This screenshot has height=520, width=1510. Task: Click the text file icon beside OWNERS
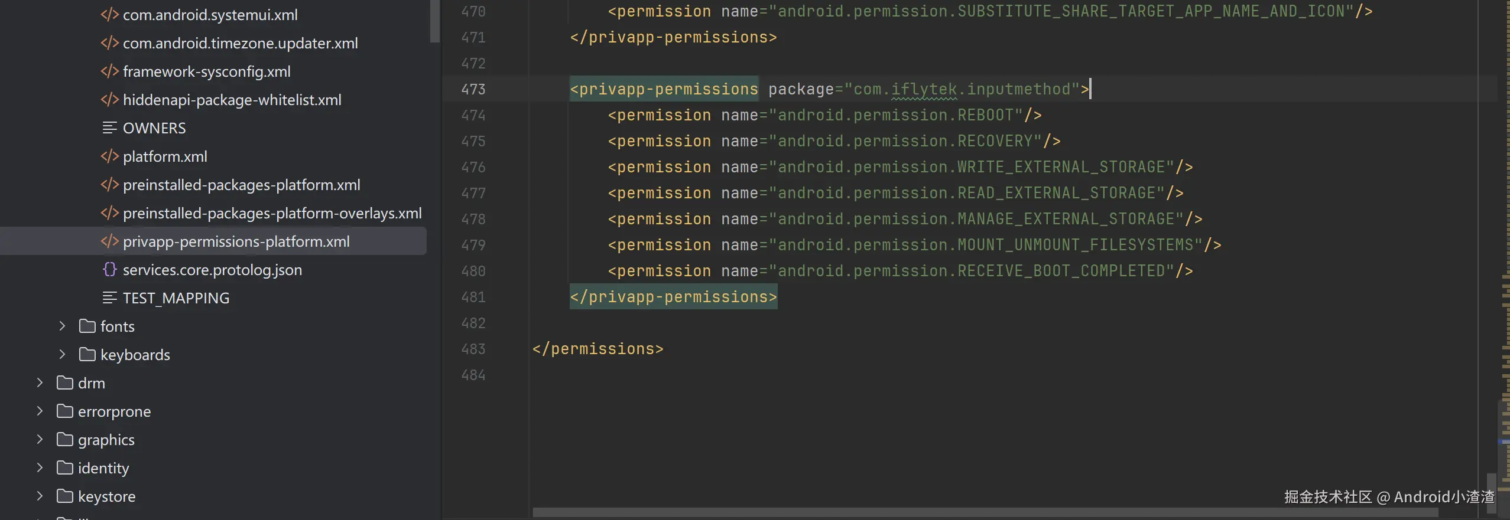click(109, 128)
